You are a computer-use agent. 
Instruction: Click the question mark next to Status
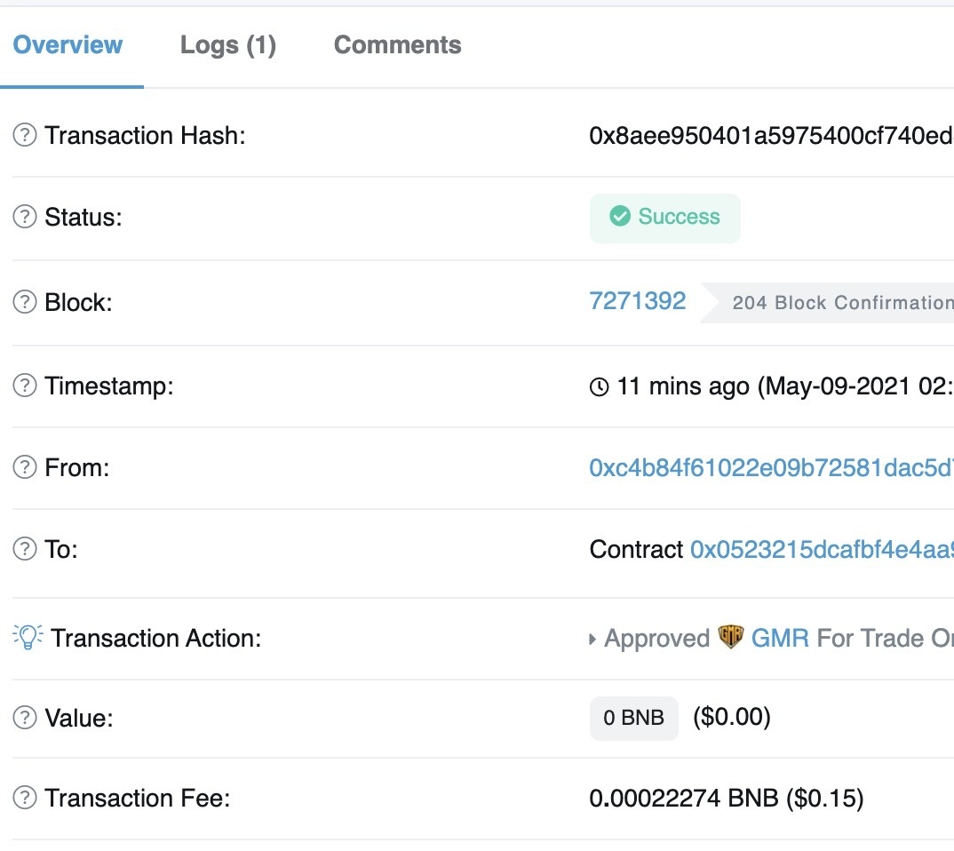coord(25,218)
